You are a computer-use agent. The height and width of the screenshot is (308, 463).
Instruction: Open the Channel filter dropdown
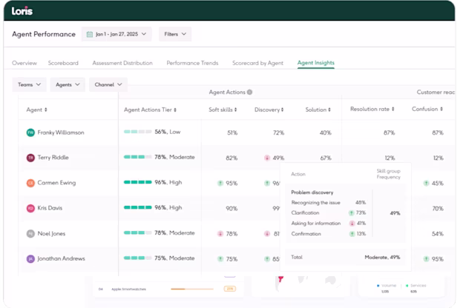point(108,84)
